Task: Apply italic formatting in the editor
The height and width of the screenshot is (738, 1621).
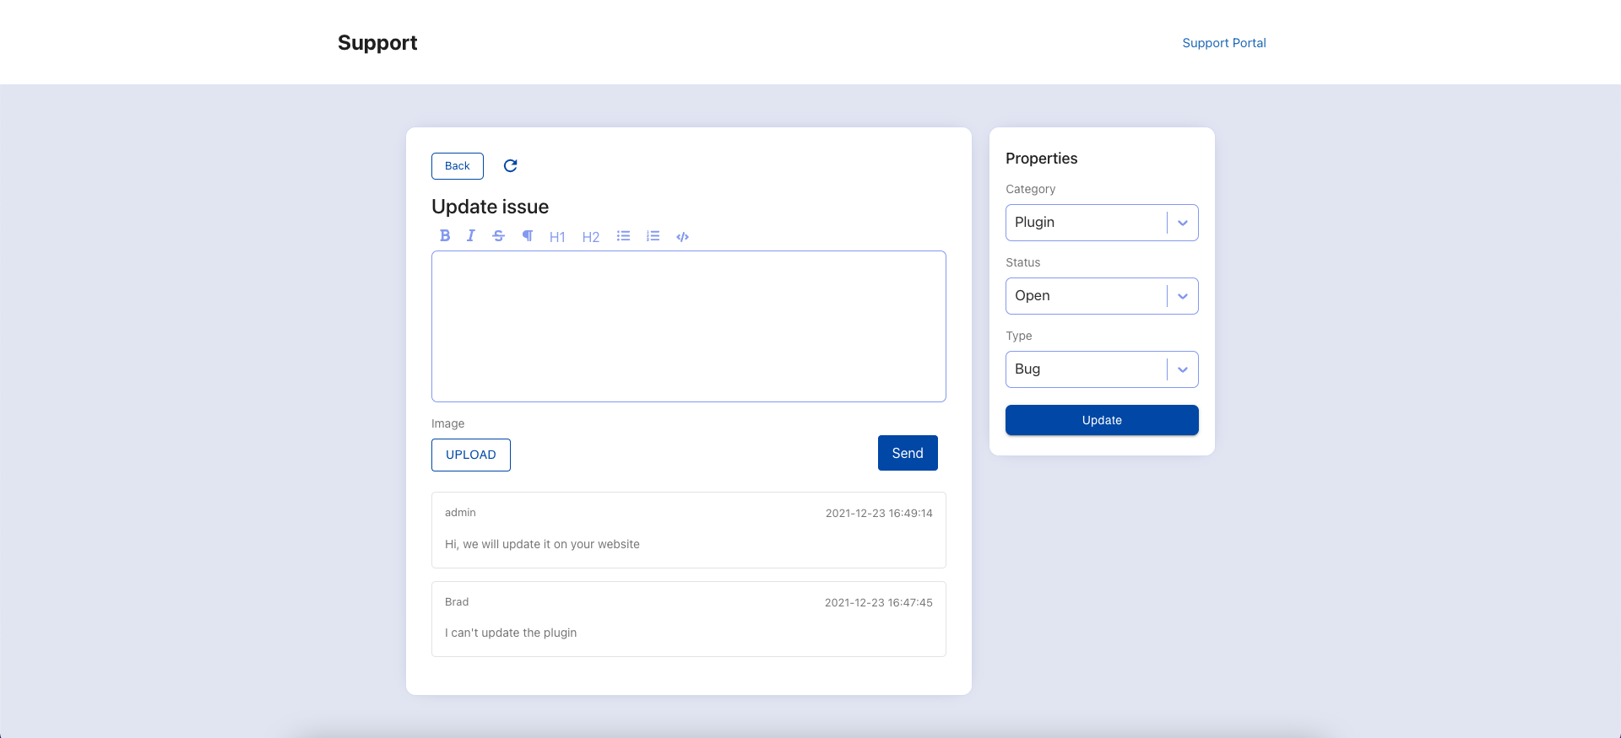Action: [471, 236]
